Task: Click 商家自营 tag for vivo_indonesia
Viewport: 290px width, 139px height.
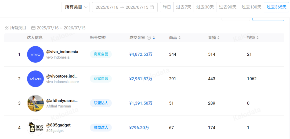Action: coord(101,54)
